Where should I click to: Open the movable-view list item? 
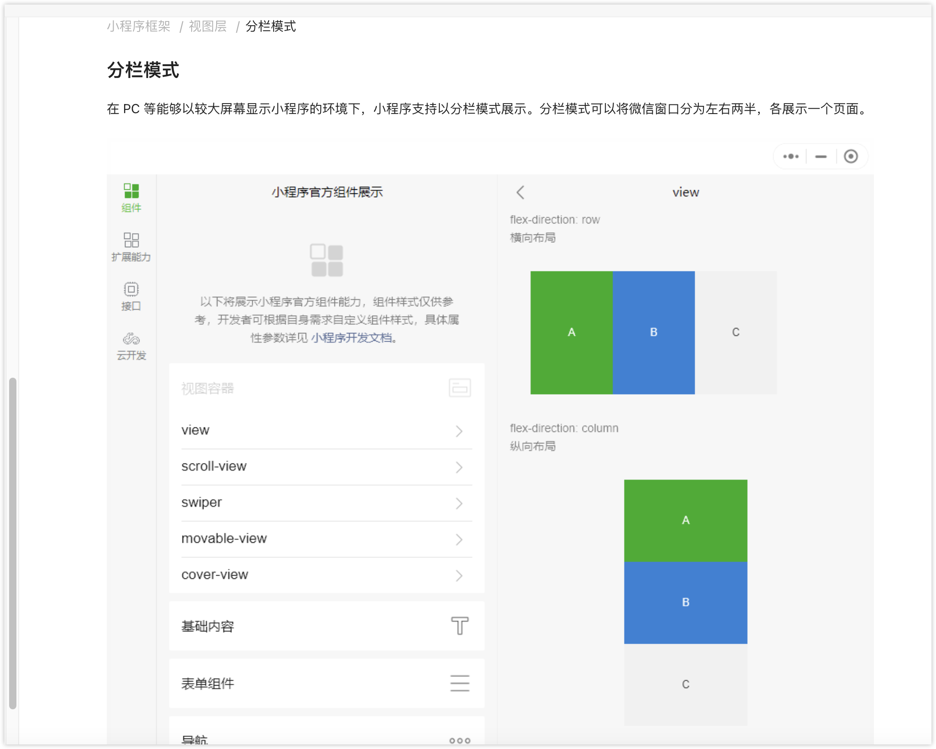326,538
